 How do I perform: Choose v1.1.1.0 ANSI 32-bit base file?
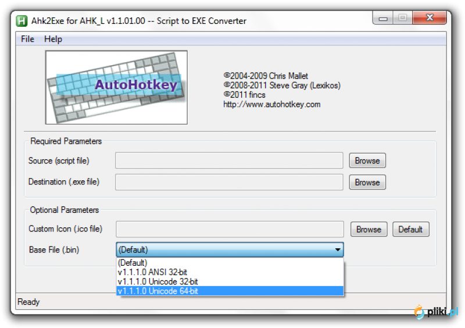[x=230, y=272]
